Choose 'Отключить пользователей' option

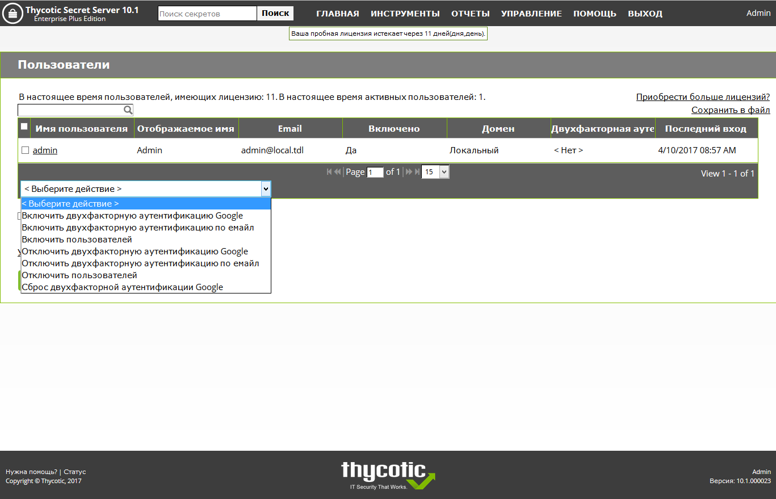(x=146, y=275)
